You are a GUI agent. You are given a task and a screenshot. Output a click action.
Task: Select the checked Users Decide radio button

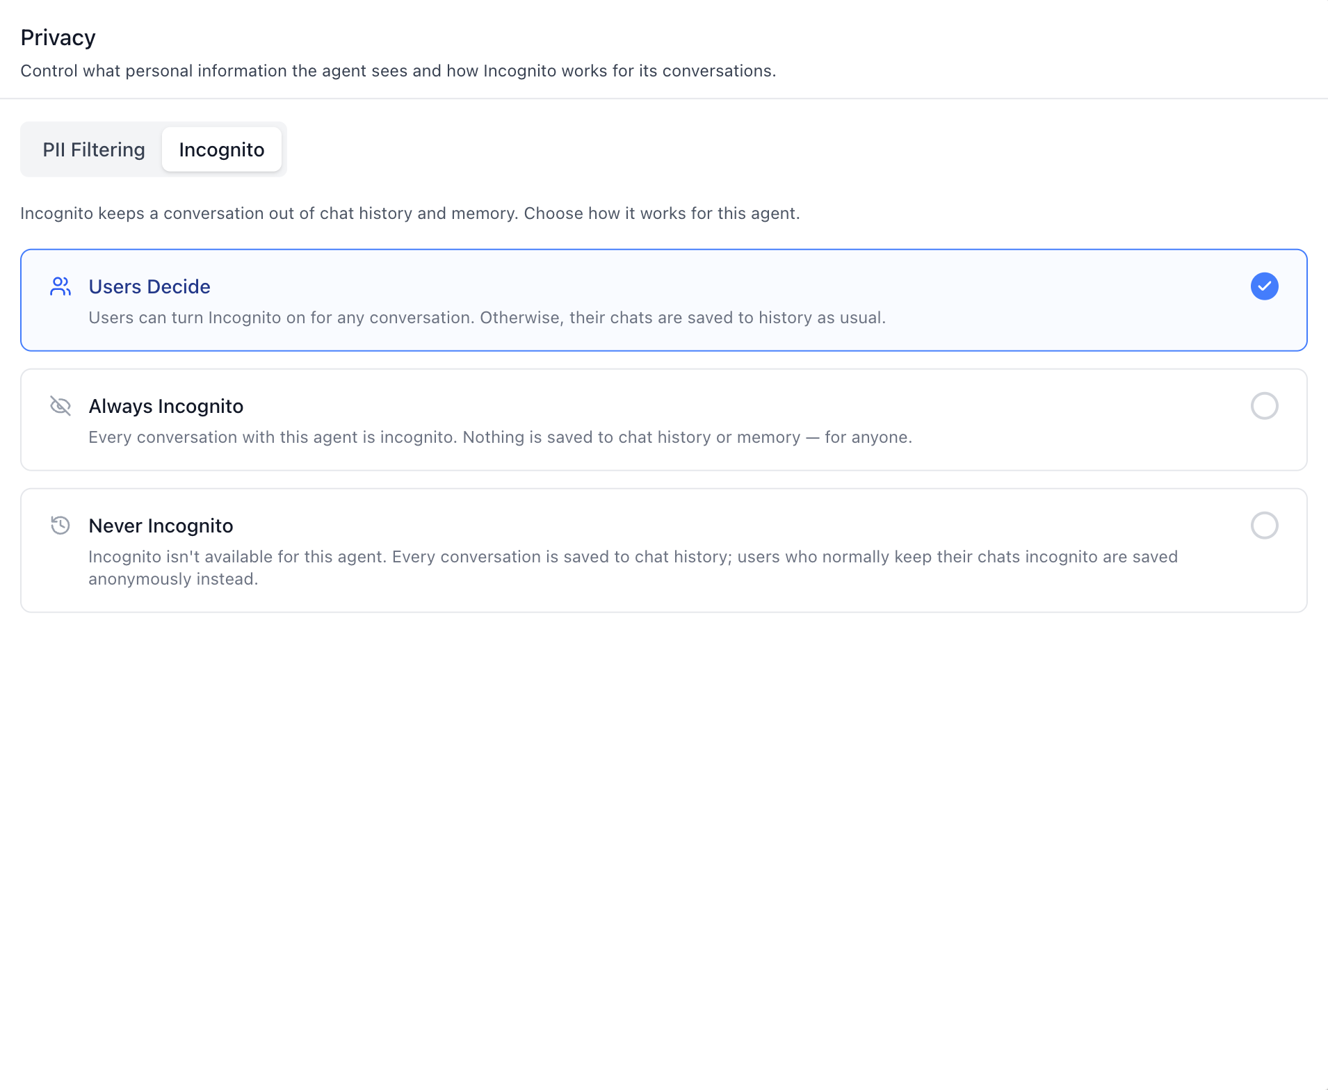pyautogui.click(x=1264, y=286)
